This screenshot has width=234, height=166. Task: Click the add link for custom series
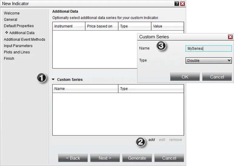point(151,140)
